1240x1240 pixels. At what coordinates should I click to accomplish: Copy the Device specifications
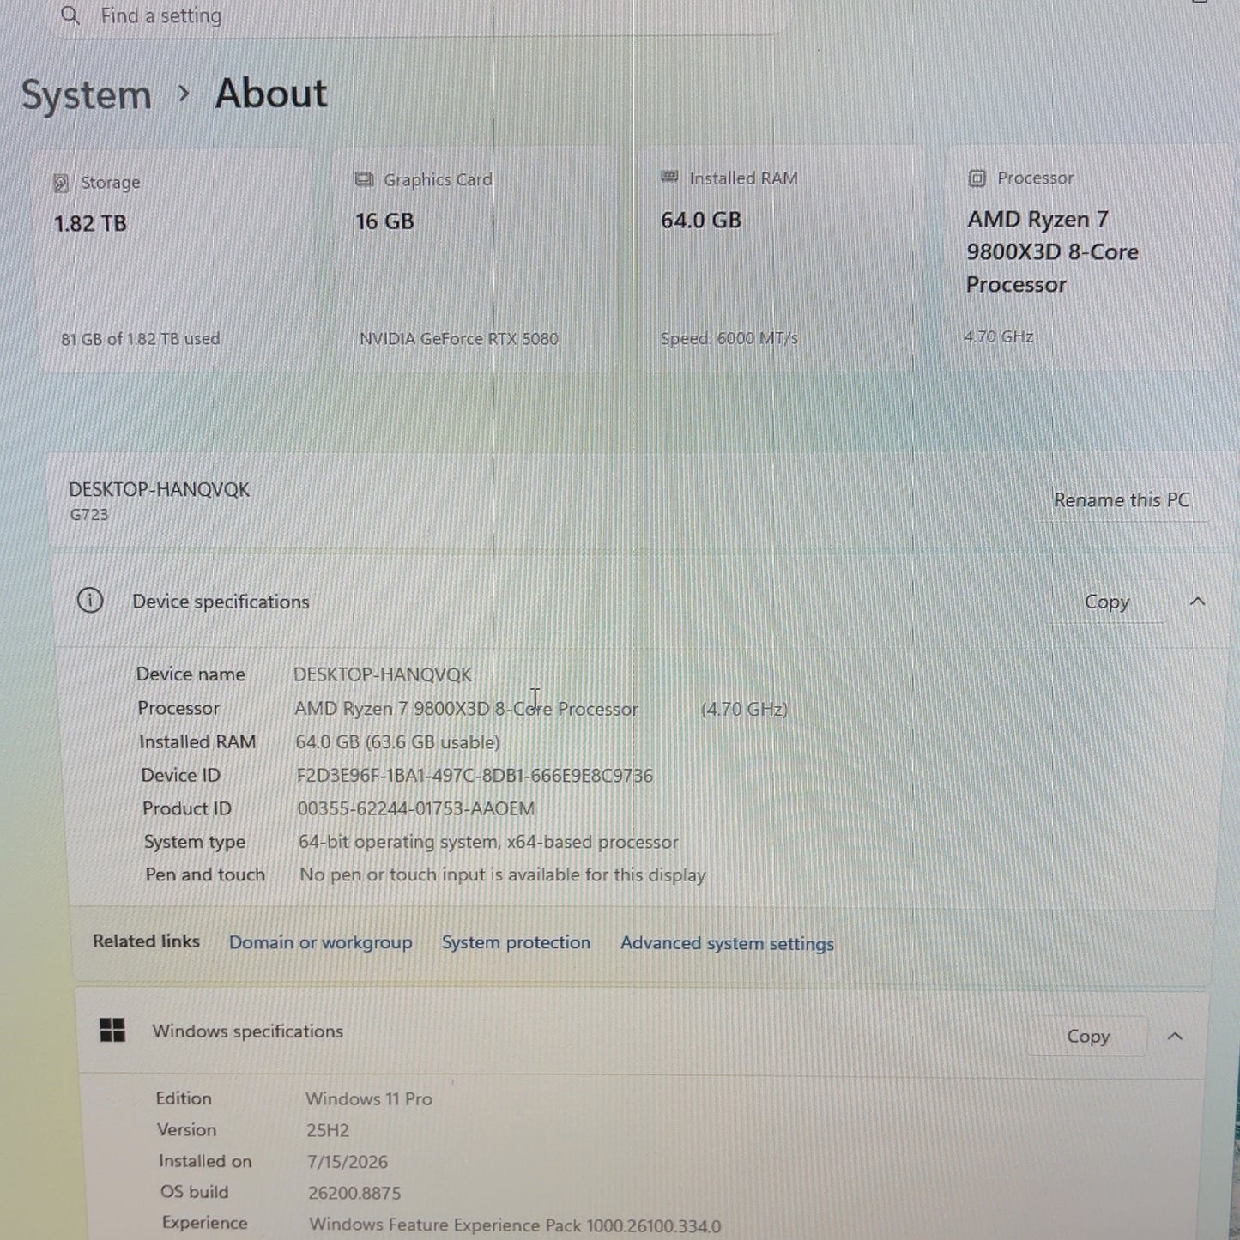pyautogui.click(x=1107, y=602)
